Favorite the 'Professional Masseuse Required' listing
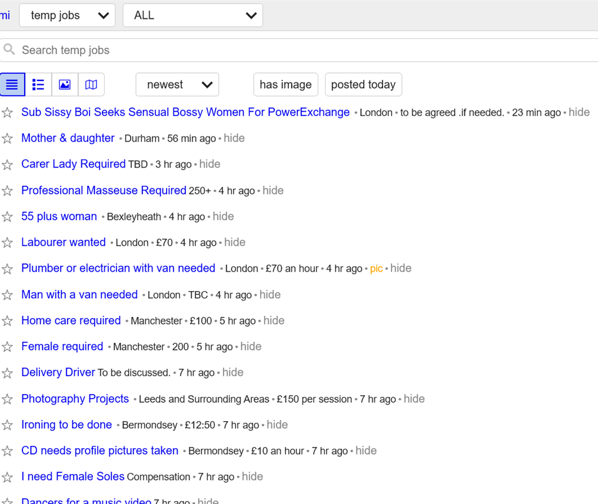Viewport: 598px width, 504px height. 7,191
